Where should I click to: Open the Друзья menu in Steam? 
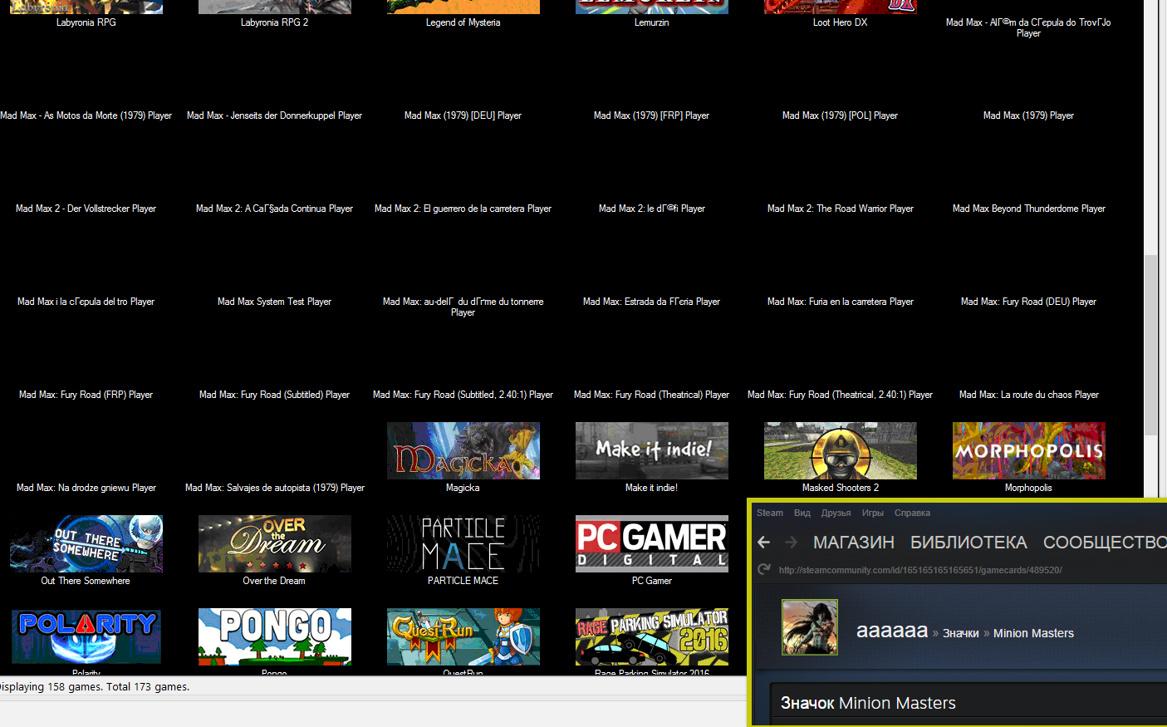836,513
